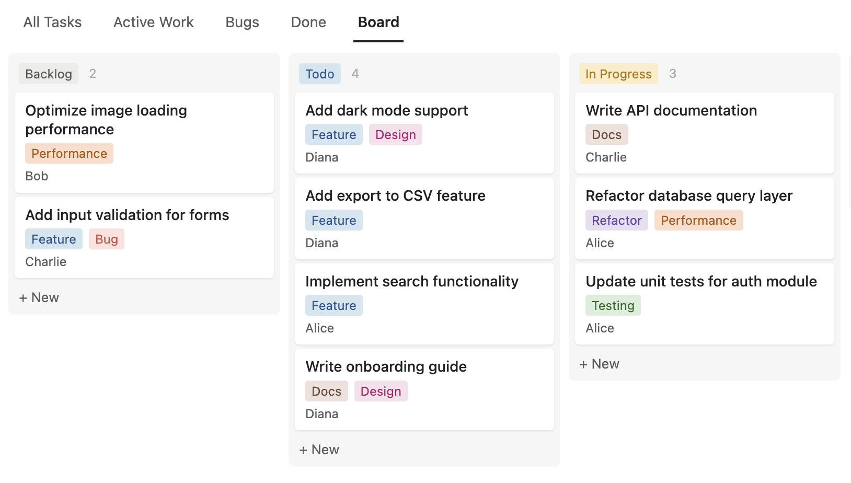Click the Bug tag on the validation card
This screenshot has height=483, width=851.
(x=107, y=239)
